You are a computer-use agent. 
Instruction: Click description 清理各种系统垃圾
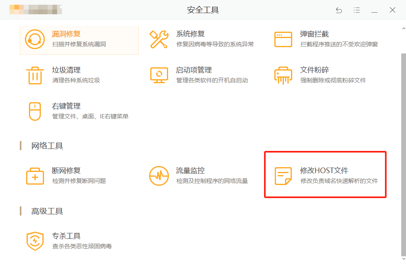76,80
